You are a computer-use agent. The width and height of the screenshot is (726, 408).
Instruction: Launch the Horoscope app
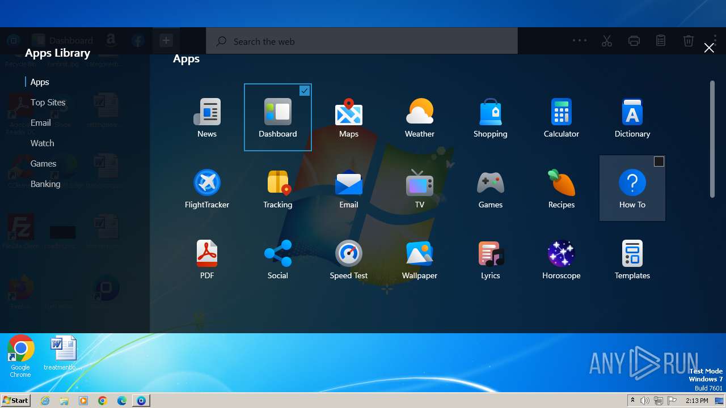[x=562, y=260]
